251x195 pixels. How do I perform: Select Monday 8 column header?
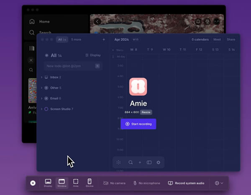point(134,50)
